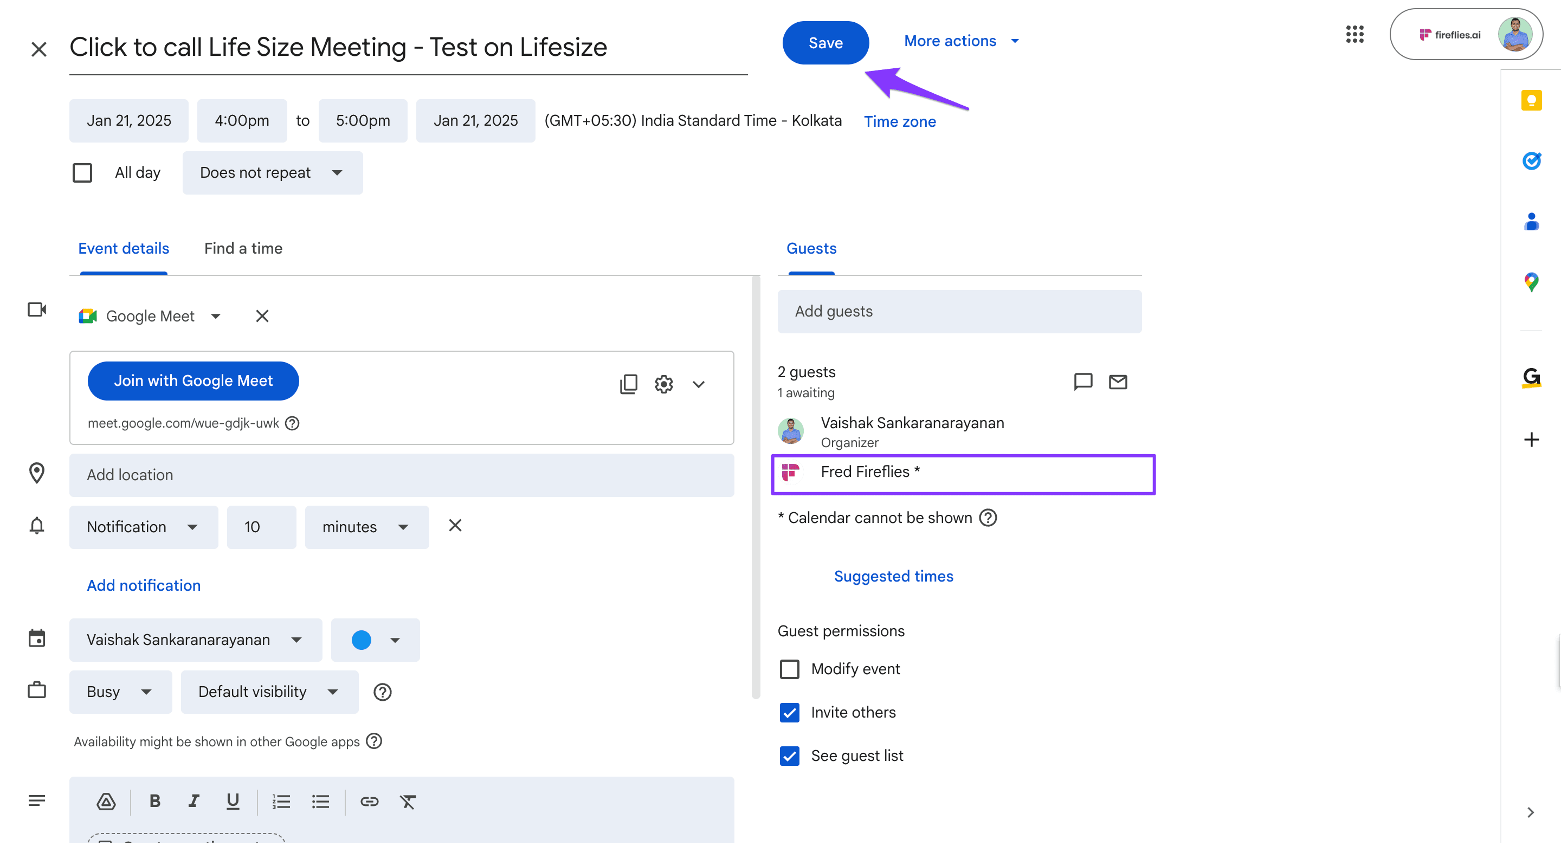The image size is (1561, 865).
Task: Toggle bold formatting in description
Action: pyautogui.click(x=154, y=802)
